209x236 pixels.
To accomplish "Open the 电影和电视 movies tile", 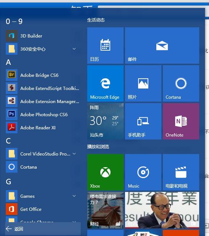I will 181,172.
